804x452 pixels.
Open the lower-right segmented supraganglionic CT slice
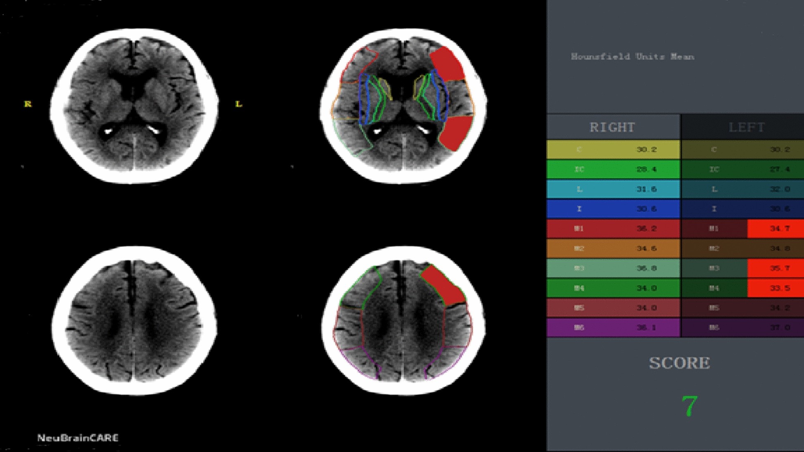coord(403,321)
